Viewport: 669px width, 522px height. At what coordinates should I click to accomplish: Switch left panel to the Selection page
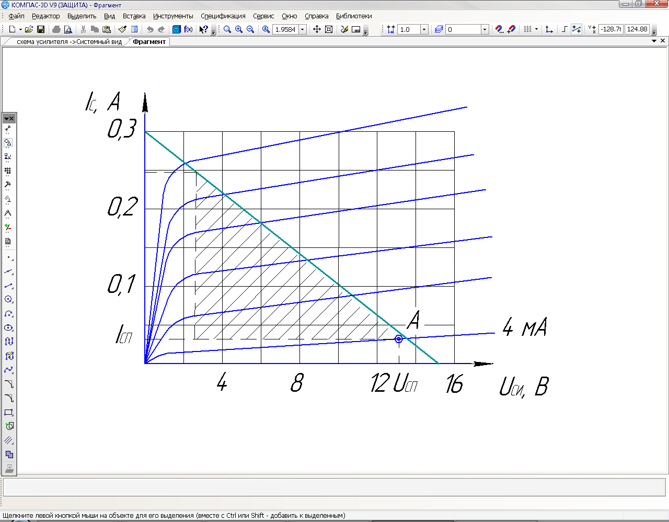tap(8, 227)
